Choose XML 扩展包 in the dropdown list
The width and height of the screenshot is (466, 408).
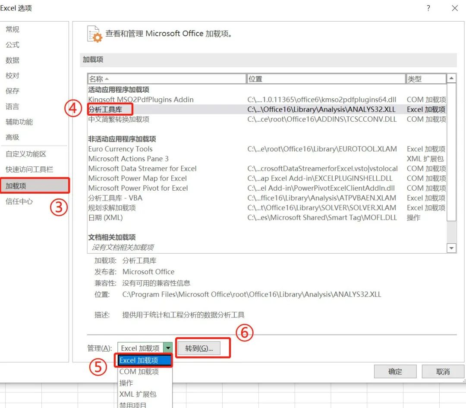pos(145,394)
